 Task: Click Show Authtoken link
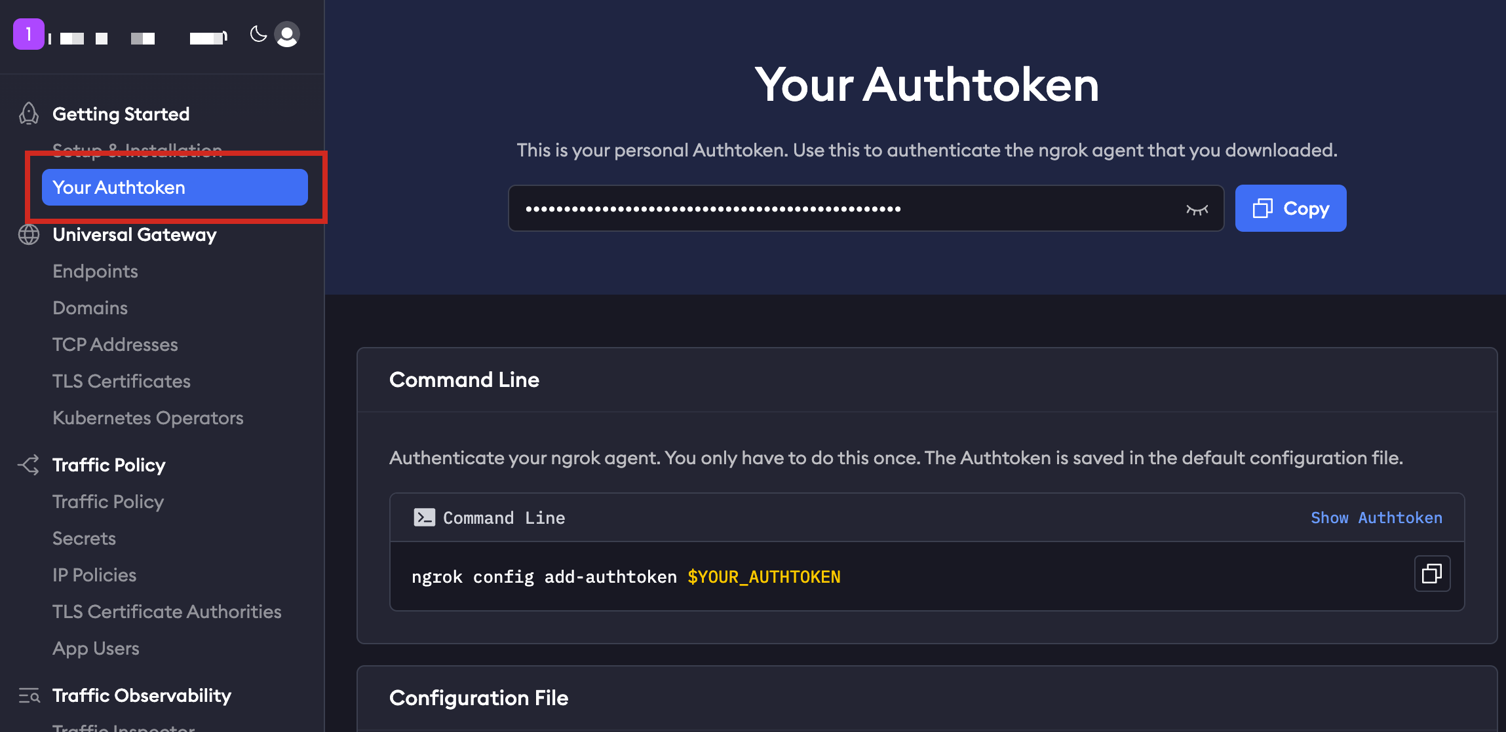(1376, 518)
